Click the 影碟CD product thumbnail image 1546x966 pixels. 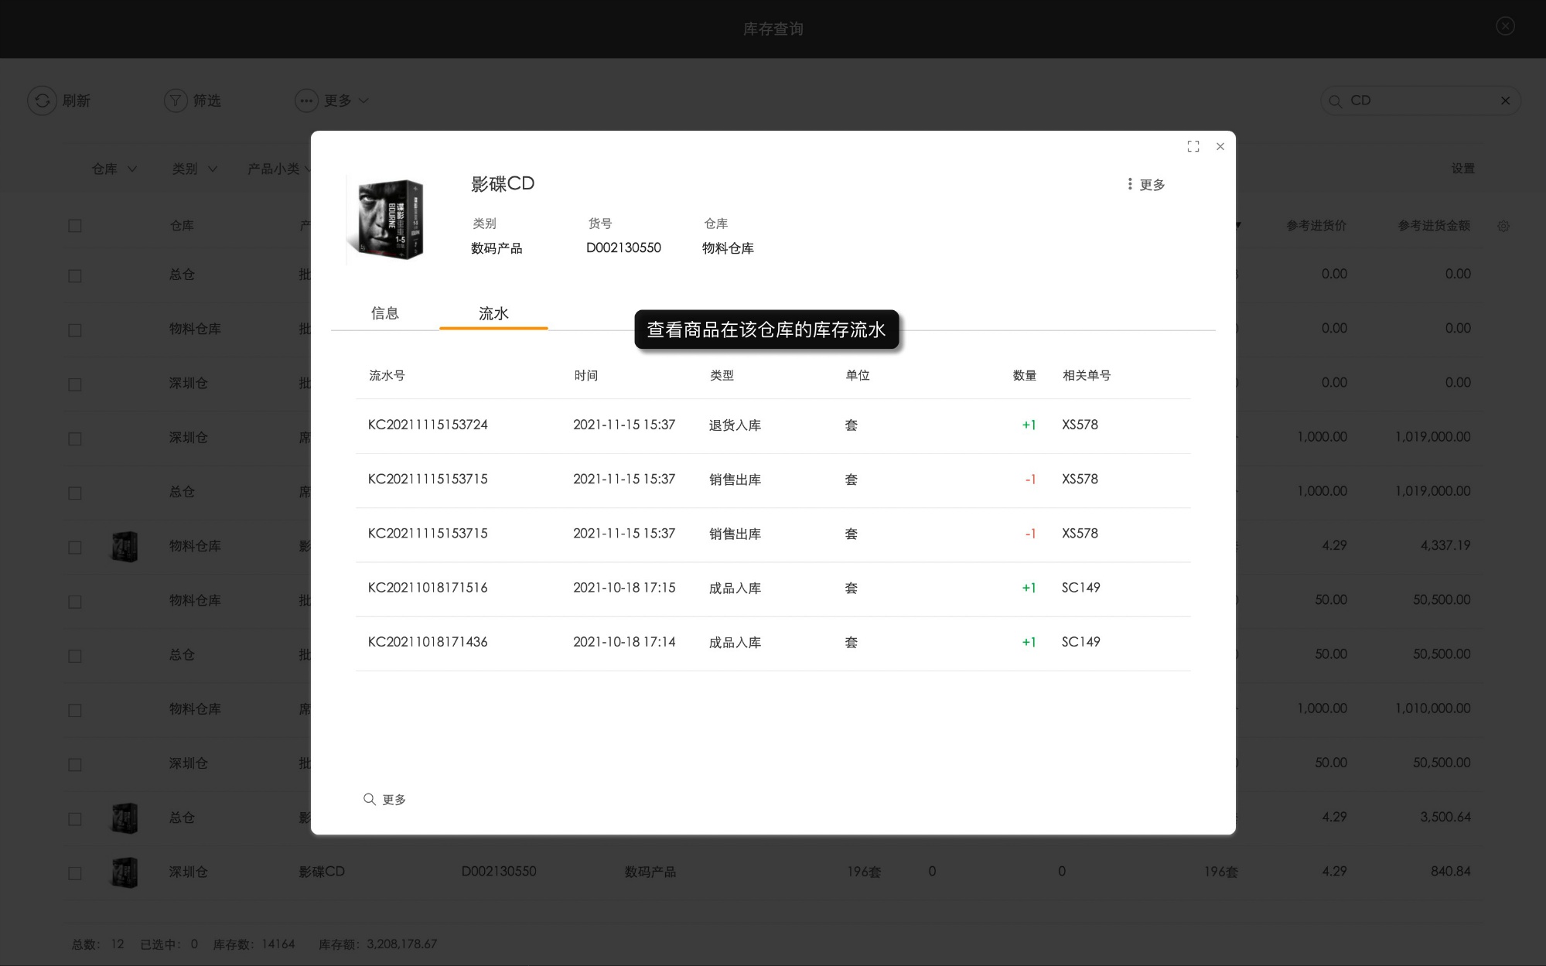(387, 219)
